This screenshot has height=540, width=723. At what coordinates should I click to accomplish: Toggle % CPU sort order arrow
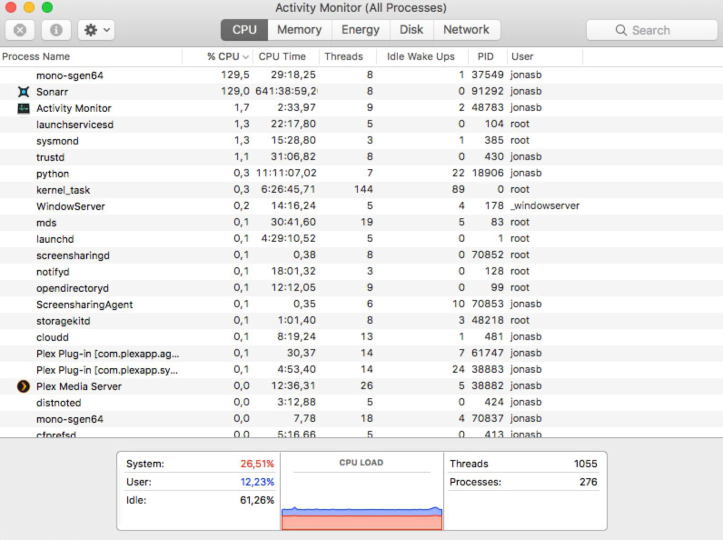pos(246,57)
